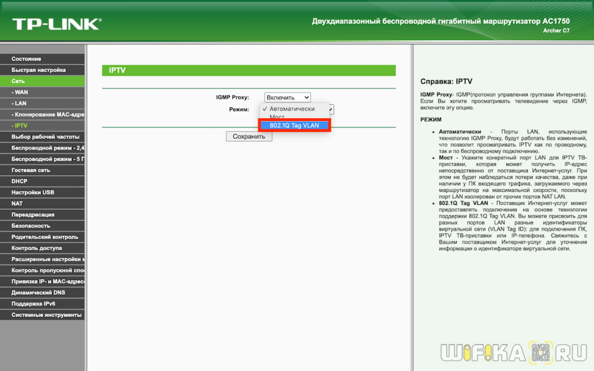The image size is (594, 371).
Task: Open Привязка IP- и MAC-адресов
Action: pyautogui.click(x=42, y=281)
